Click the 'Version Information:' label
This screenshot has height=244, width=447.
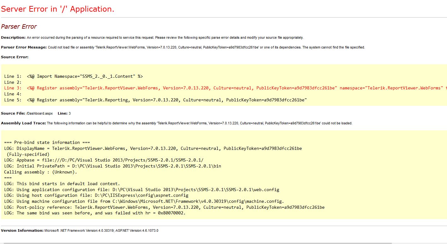22,230
